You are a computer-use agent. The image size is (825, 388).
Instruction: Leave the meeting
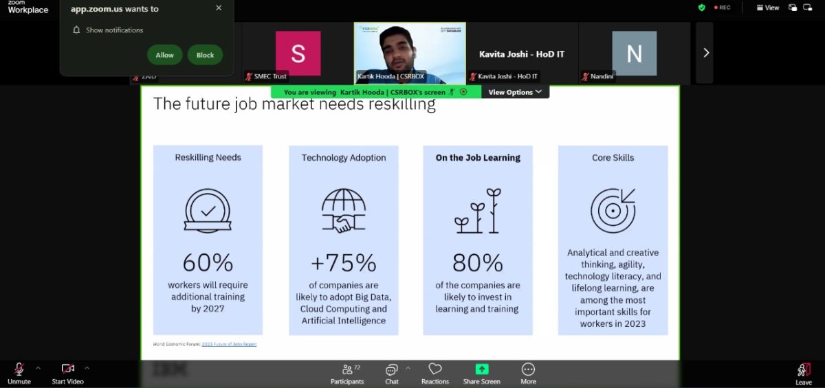tap(803, 373)
